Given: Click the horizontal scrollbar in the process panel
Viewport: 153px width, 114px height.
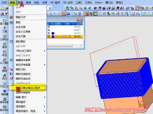Looking at the screenshot, I should click(60, 45).
